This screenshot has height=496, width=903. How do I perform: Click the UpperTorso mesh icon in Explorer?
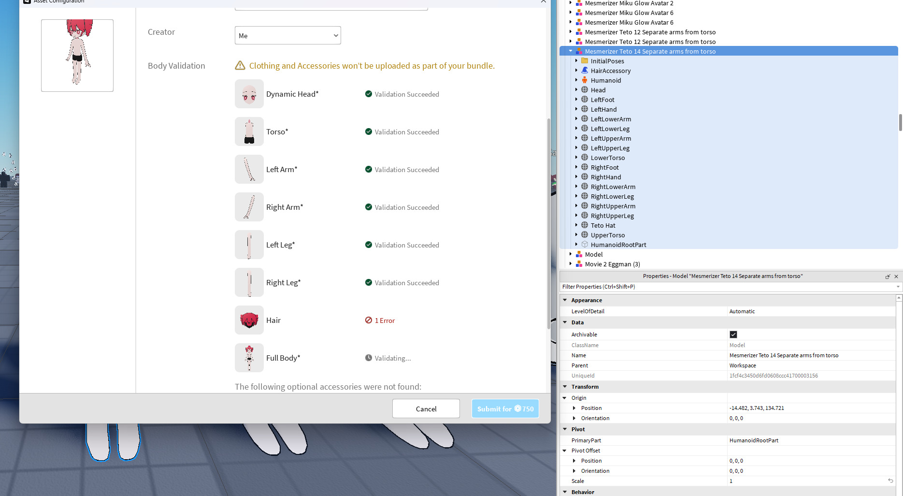585,235
